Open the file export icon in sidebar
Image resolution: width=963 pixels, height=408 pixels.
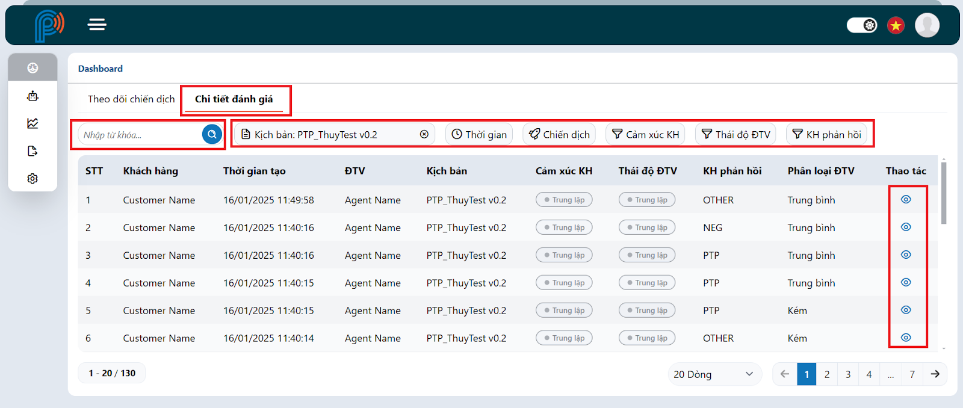(33, 151)
